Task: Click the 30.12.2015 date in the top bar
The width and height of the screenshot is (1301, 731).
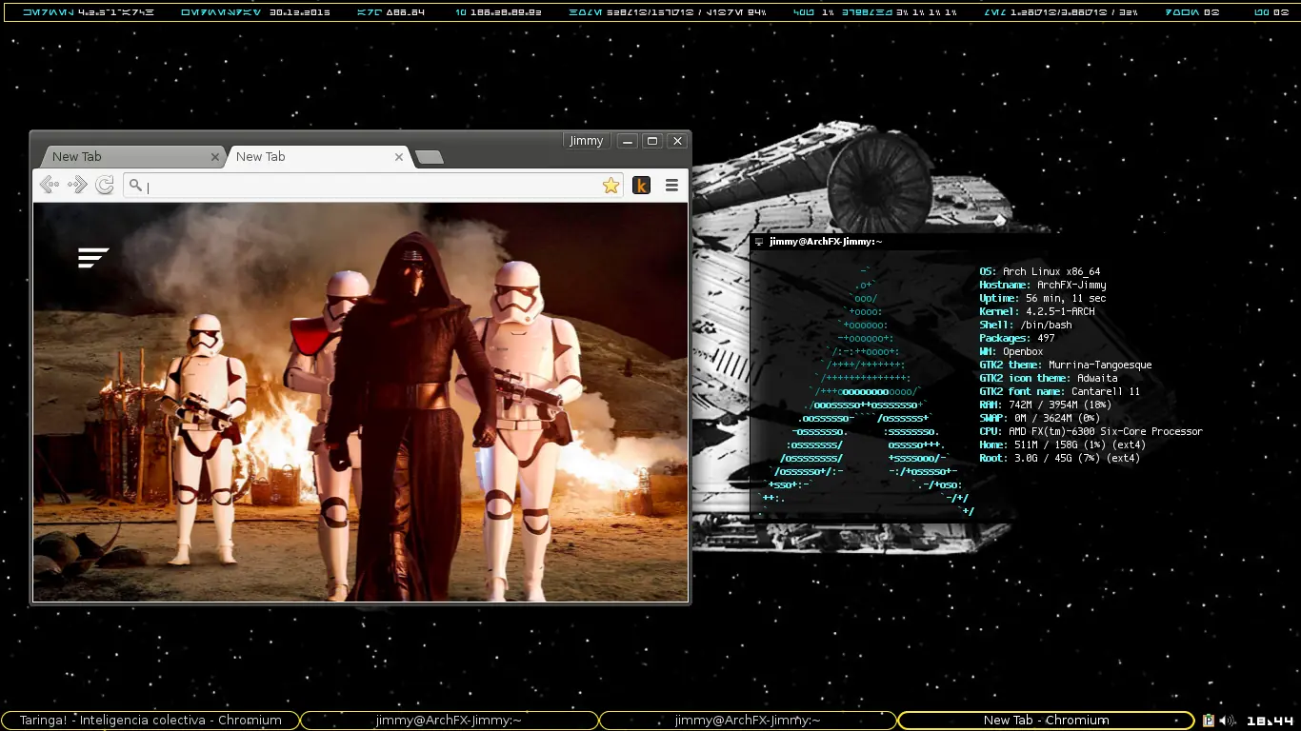Action: (300, 12)
